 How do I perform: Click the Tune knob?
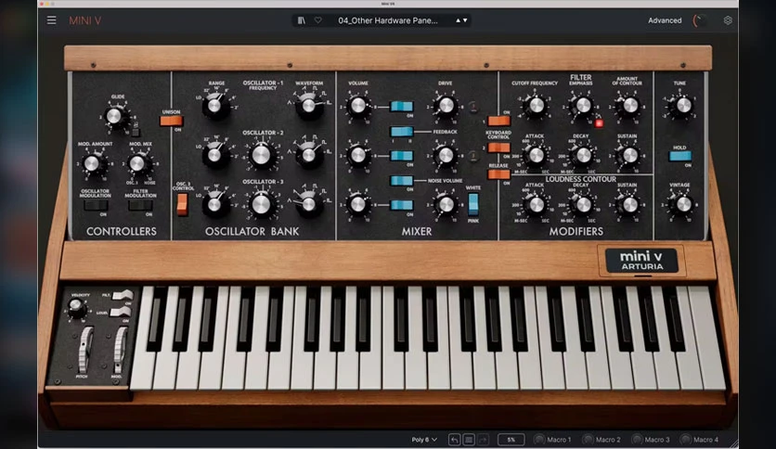coord(683,106)
